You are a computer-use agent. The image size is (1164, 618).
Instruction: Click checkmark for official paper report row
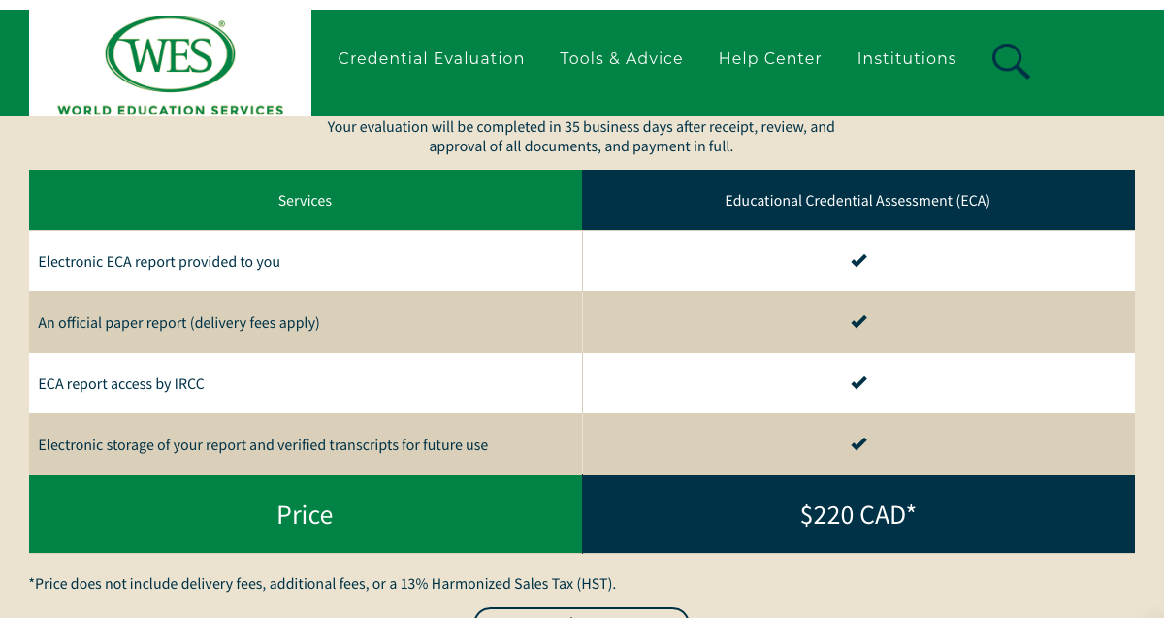[x=858, y=321]
